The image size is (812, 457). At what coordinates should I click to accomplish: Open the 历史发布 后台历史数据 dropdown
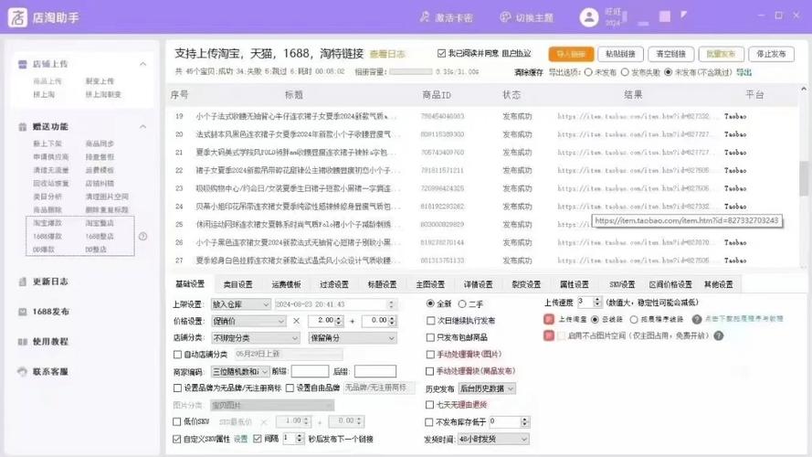coord(487,388)
